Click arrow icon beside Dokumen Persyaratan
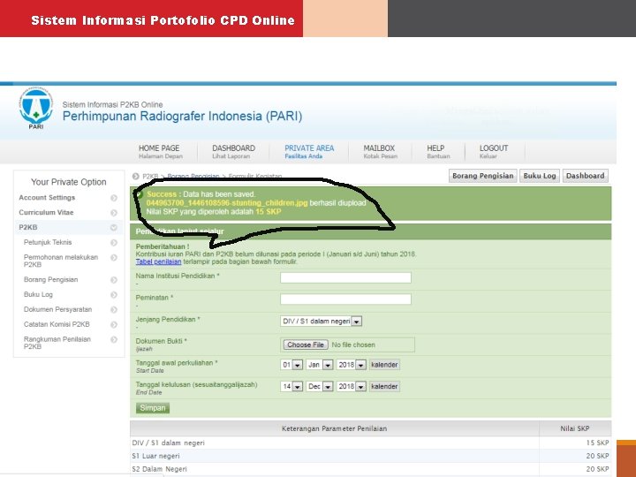This screenshot has width=636, height=477. (114, 310)
